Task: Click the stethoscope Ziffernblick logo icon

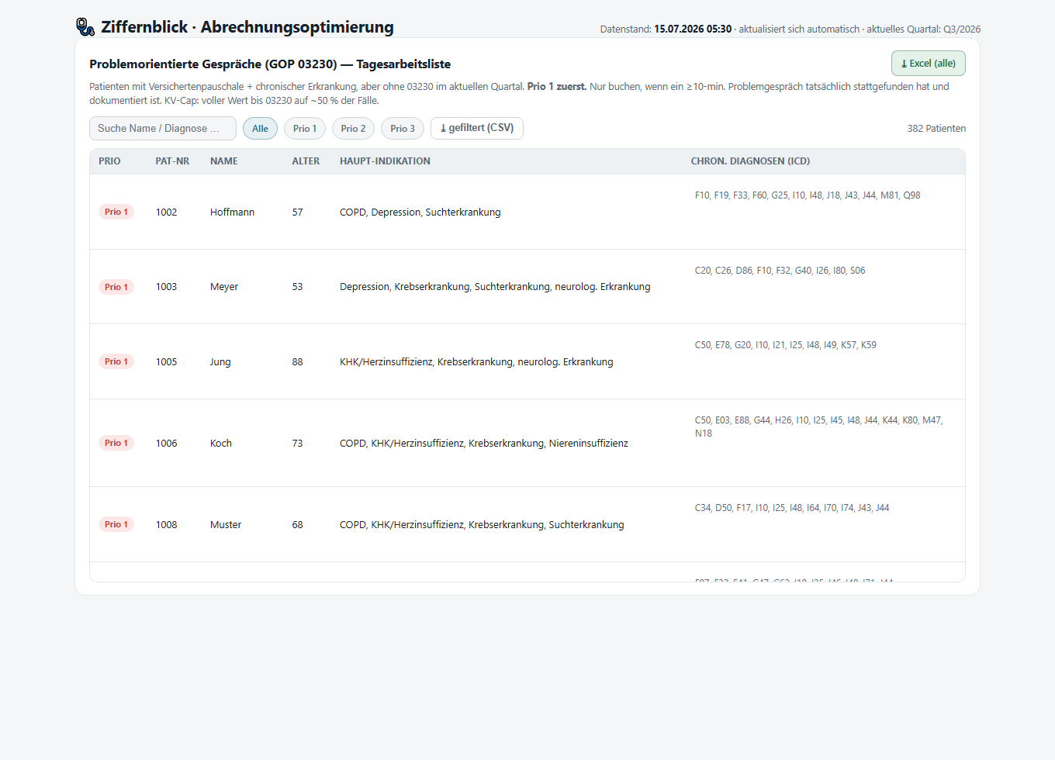Action: [x=85, y=27]
